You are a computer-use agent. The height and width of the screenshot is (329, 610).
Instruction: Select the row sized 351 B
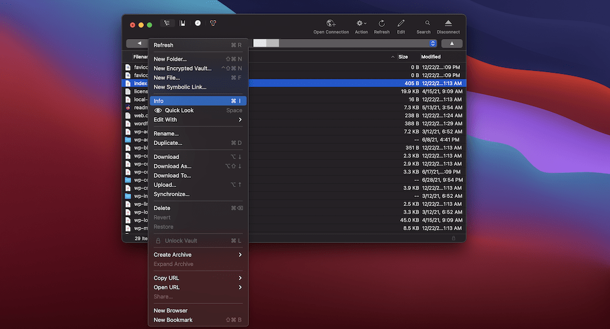point(294,147)
